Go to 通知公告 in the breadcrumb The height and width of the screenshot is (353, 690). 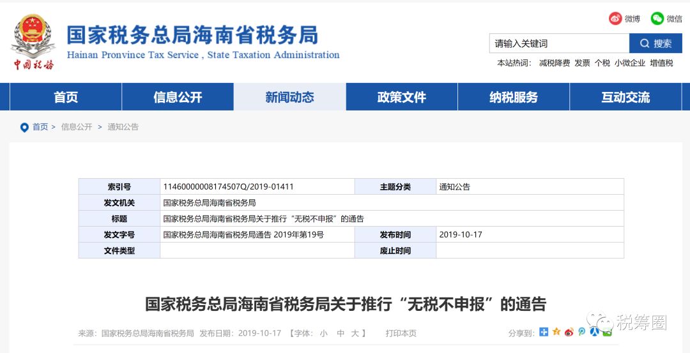(x=123, y=127)
